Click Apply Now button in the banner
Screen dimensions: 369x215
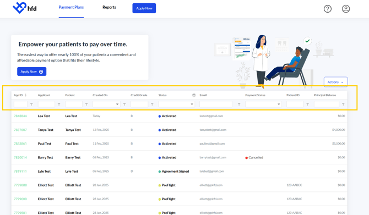point(32,71)
